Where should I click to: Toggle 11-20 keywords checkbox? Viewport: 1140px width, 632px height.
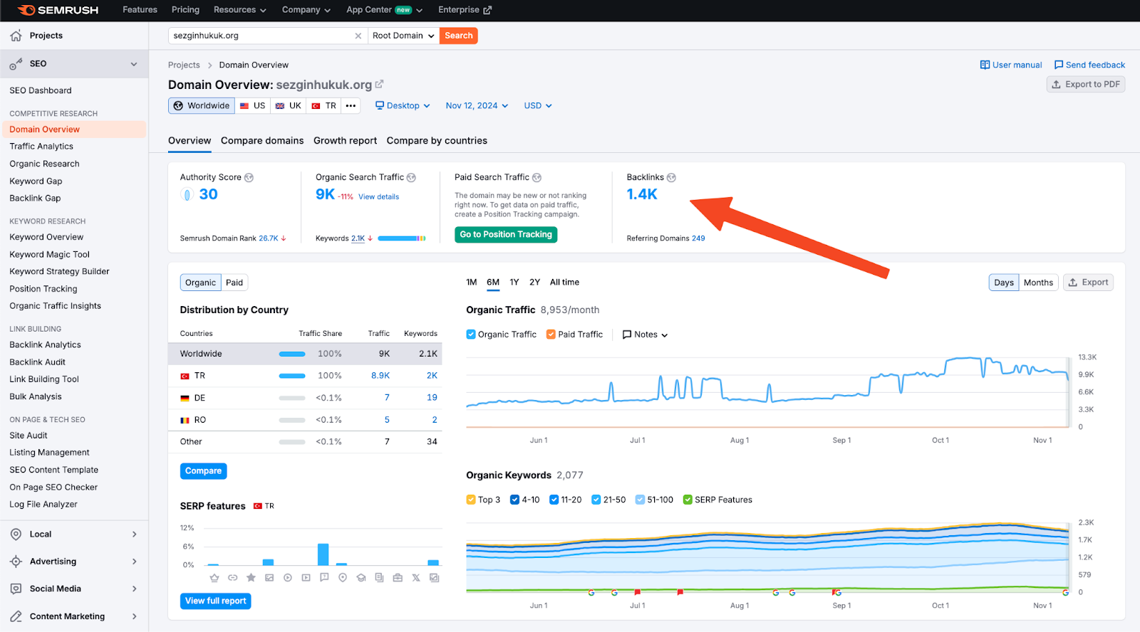(x=554, y=500)
